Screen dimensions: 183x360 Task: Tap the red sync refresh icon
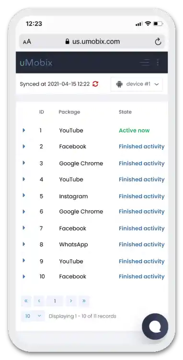(95, 84)
